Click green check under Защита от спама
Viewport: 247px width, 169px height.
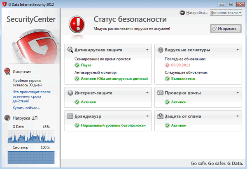point(167,125)
